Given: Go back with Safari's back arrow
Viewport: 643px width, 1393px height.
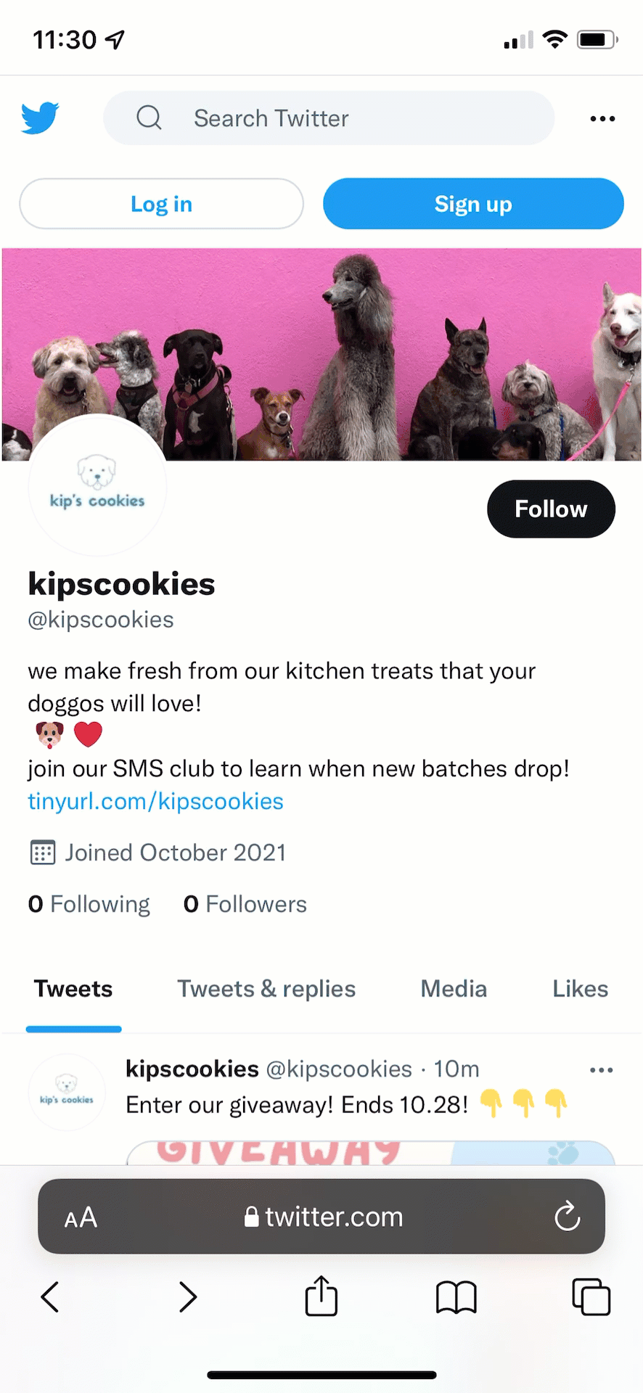Looking at the screenshot, I should point(50,1297).
